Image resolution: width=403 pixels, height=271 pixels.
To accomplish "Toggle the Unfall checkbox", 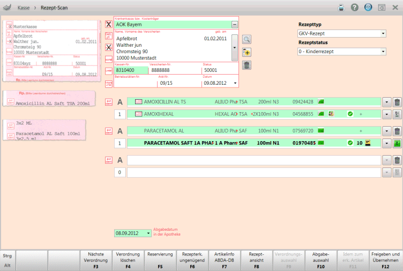I will coord(109,71).
